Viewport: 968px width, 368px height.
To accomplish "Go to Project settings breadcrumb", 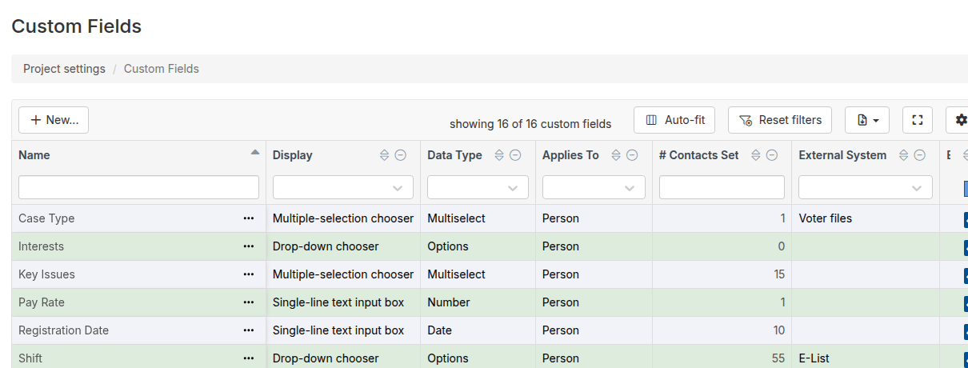I will 64,69.
